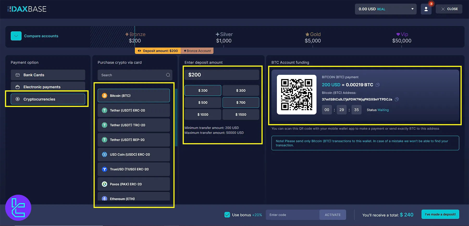469x226 pixels.
Task: Click the USD Coin icon
Action: 104,154
